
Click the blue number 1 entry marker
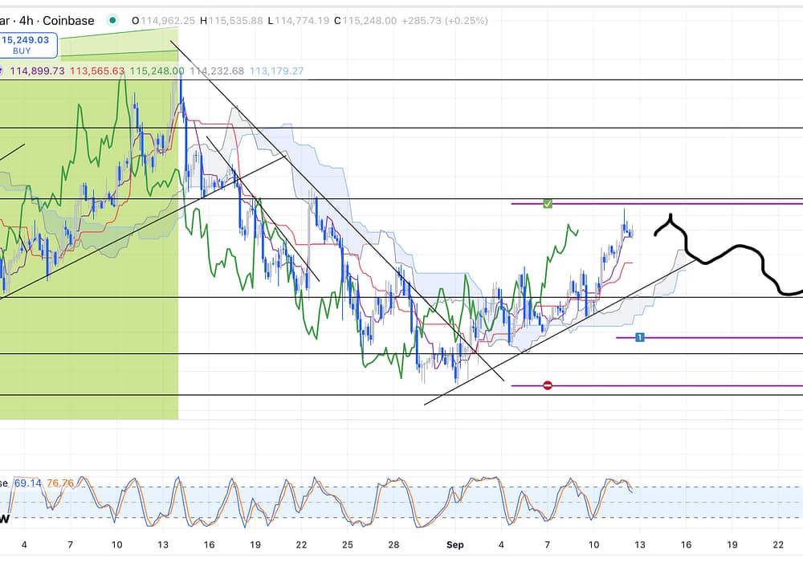coord(639,337)
